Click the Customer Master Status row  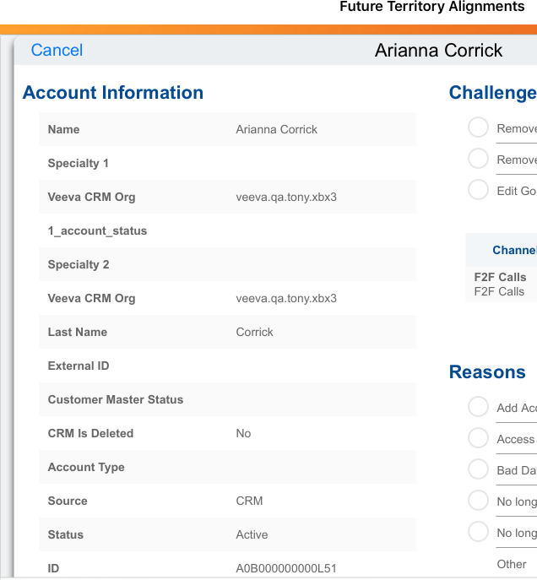click(227, 399)
